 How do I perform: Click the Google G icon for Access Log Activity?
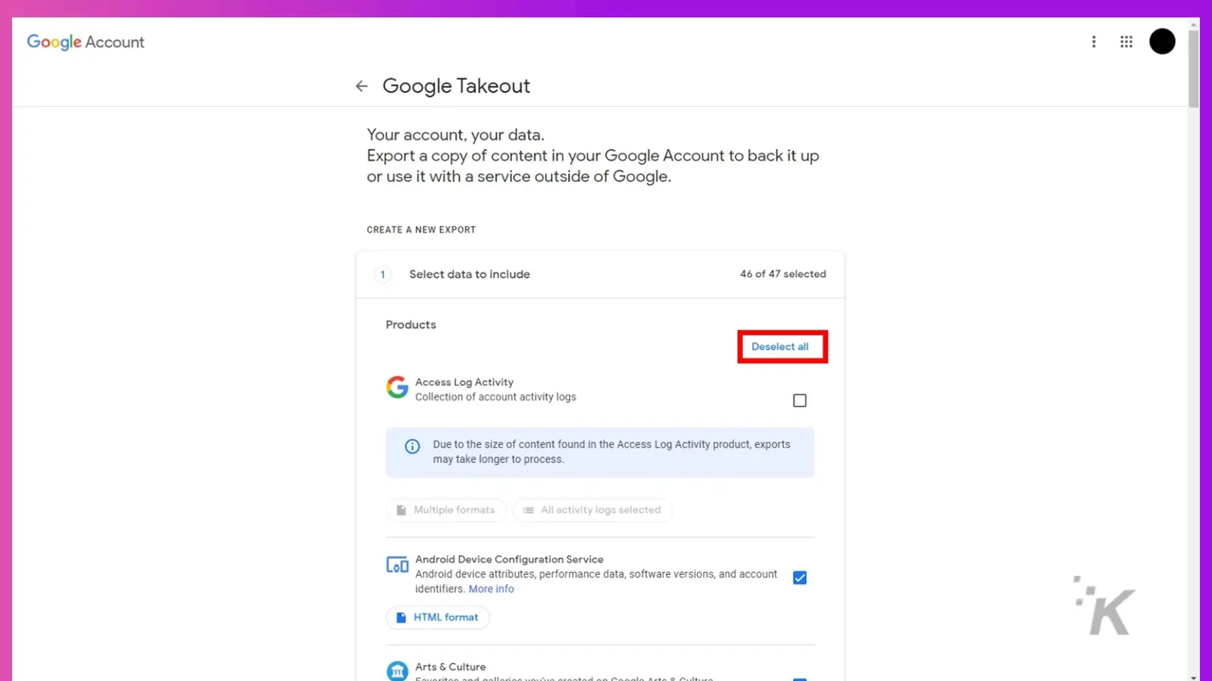pyautogui.click(x=397, y=387)
